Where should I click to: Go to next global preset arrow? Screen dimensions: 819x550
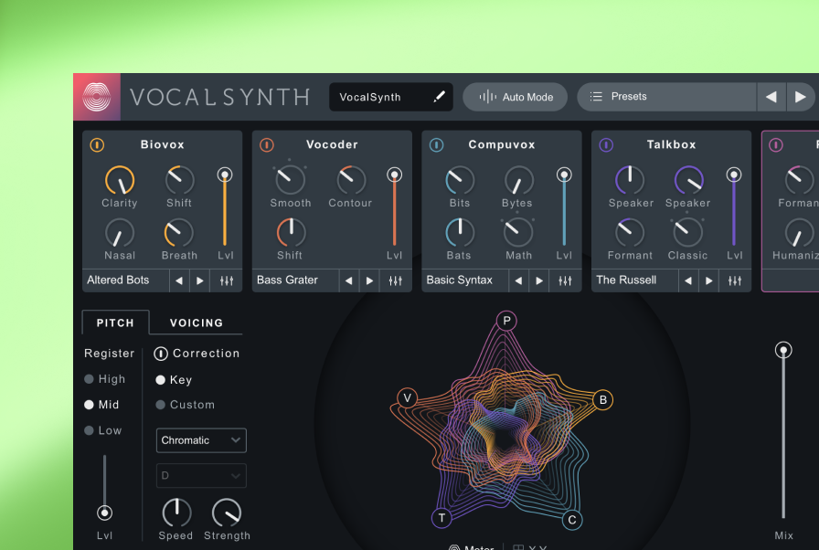point(800,97)
